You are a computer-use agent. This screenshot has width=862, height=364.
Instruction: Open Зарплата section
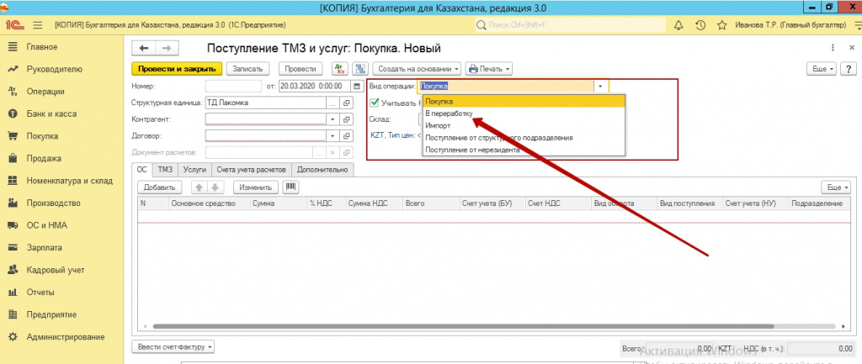[x=44, y=248]
